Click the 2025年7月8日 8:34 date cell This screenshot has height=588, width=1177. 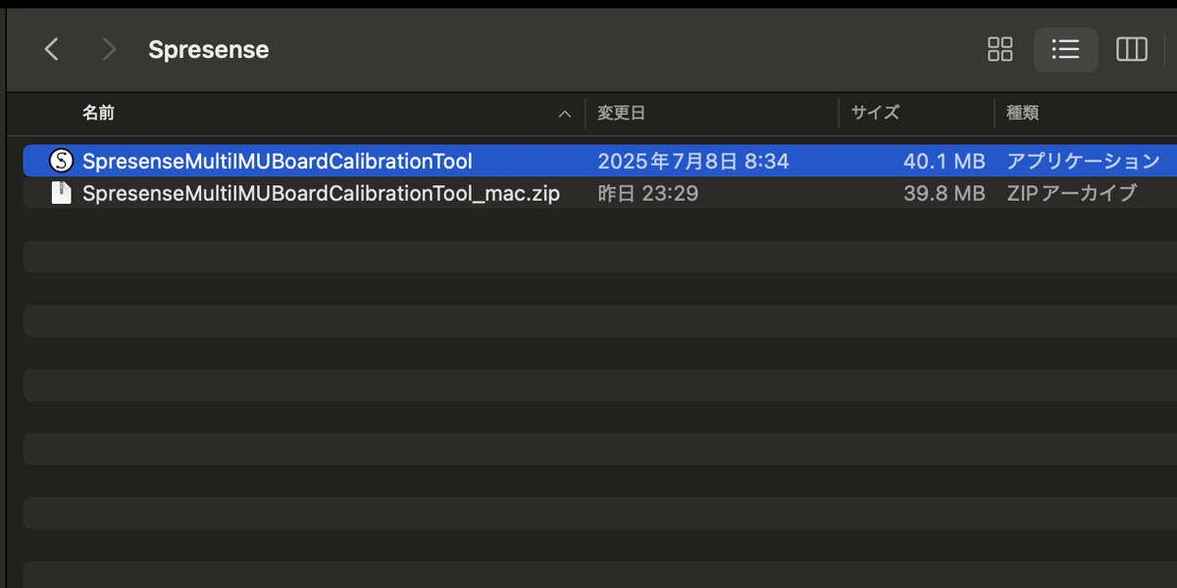693,161
